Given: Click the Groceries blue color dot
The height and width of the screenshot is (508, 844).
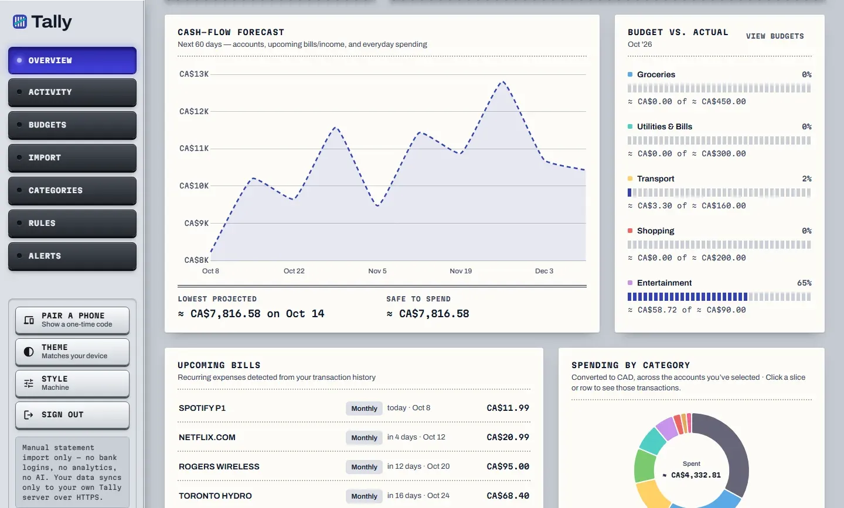Looking at the screenshot, I should [x=630, y=74].
